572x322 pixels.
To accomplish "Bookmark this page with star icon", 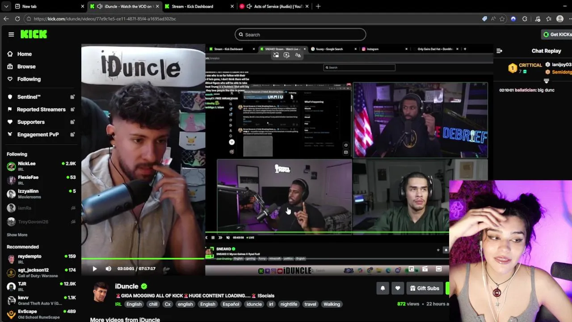I will pos(502,19).
